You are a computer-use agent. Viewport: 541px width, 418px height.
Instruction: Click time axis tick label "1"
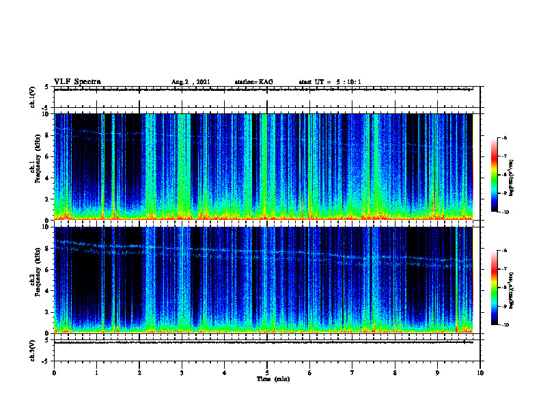pyautogui.click(x=96, y=373)
